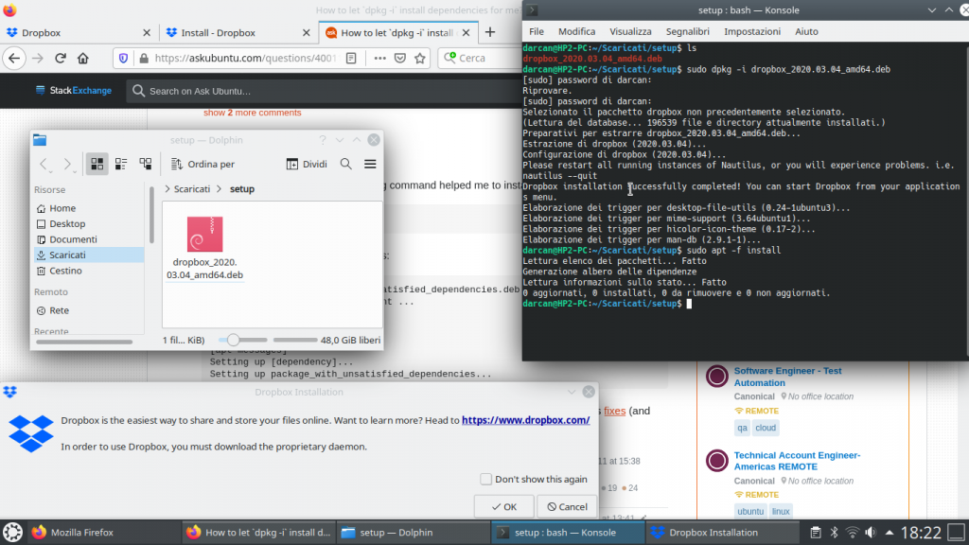Viewport: 969px width, 545px height.
Task: Open a new Firefox tab
Action: click(x=490, y=32)
